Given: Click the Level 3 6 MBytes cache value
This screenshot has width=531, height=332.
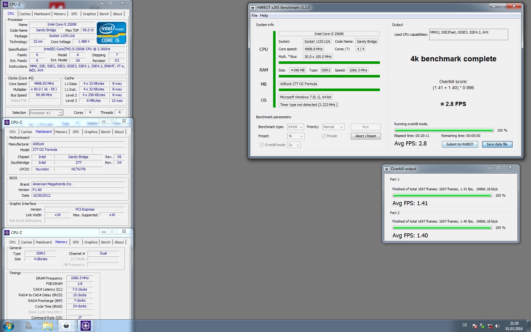Looking at the screenshot, I should [94, 101].
